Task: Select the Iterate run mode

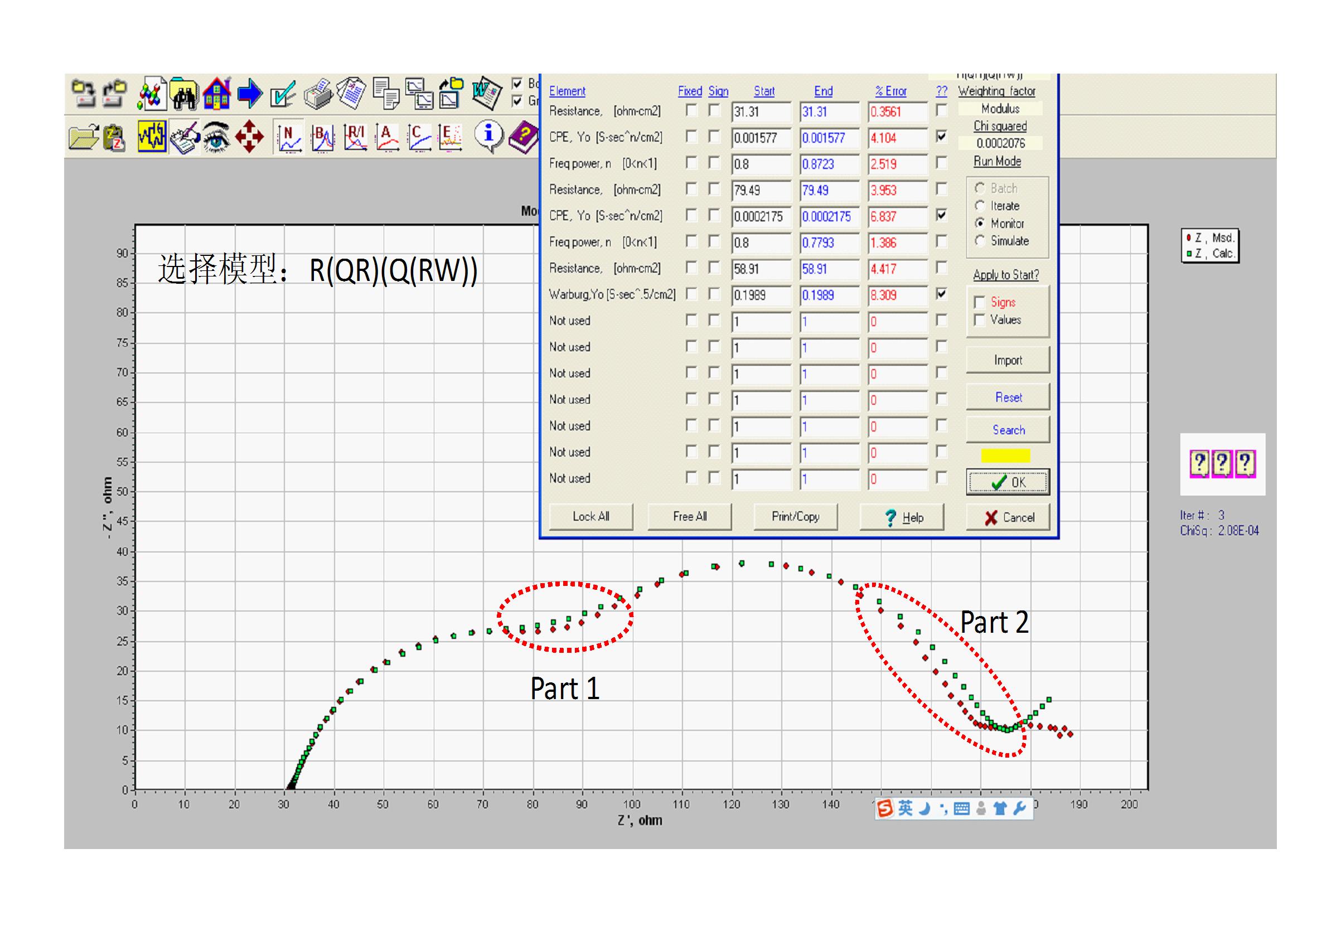Action: pyautogui.click(x=980, y=206)
